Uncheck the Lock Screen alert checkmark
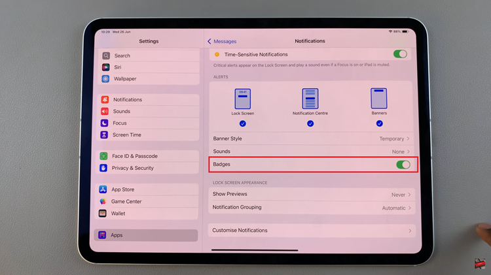The height and width of the screenshot is (275, 491). click(243, 123)
